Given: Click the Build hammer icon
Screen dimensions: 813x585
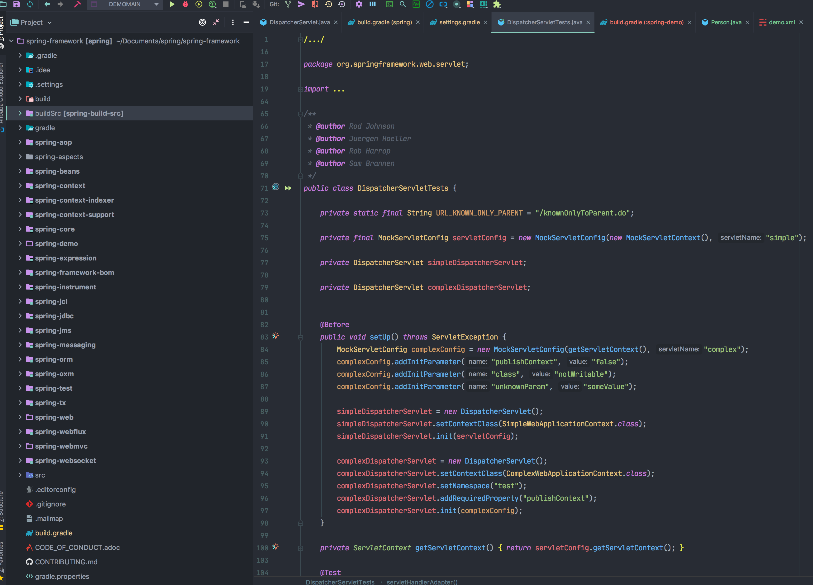Looking at the screenshot, I should 77,4.
